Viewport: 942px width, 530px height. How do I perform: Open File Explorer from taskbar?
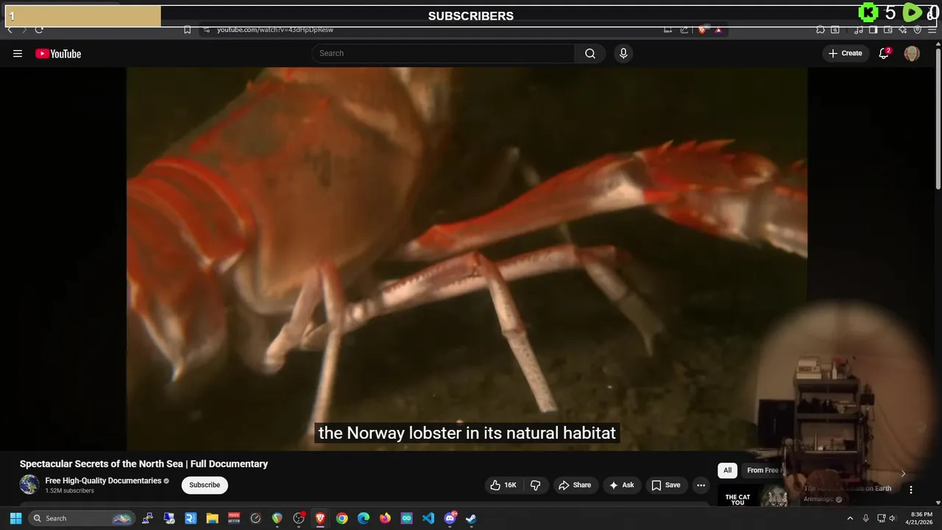click(212, 518)
